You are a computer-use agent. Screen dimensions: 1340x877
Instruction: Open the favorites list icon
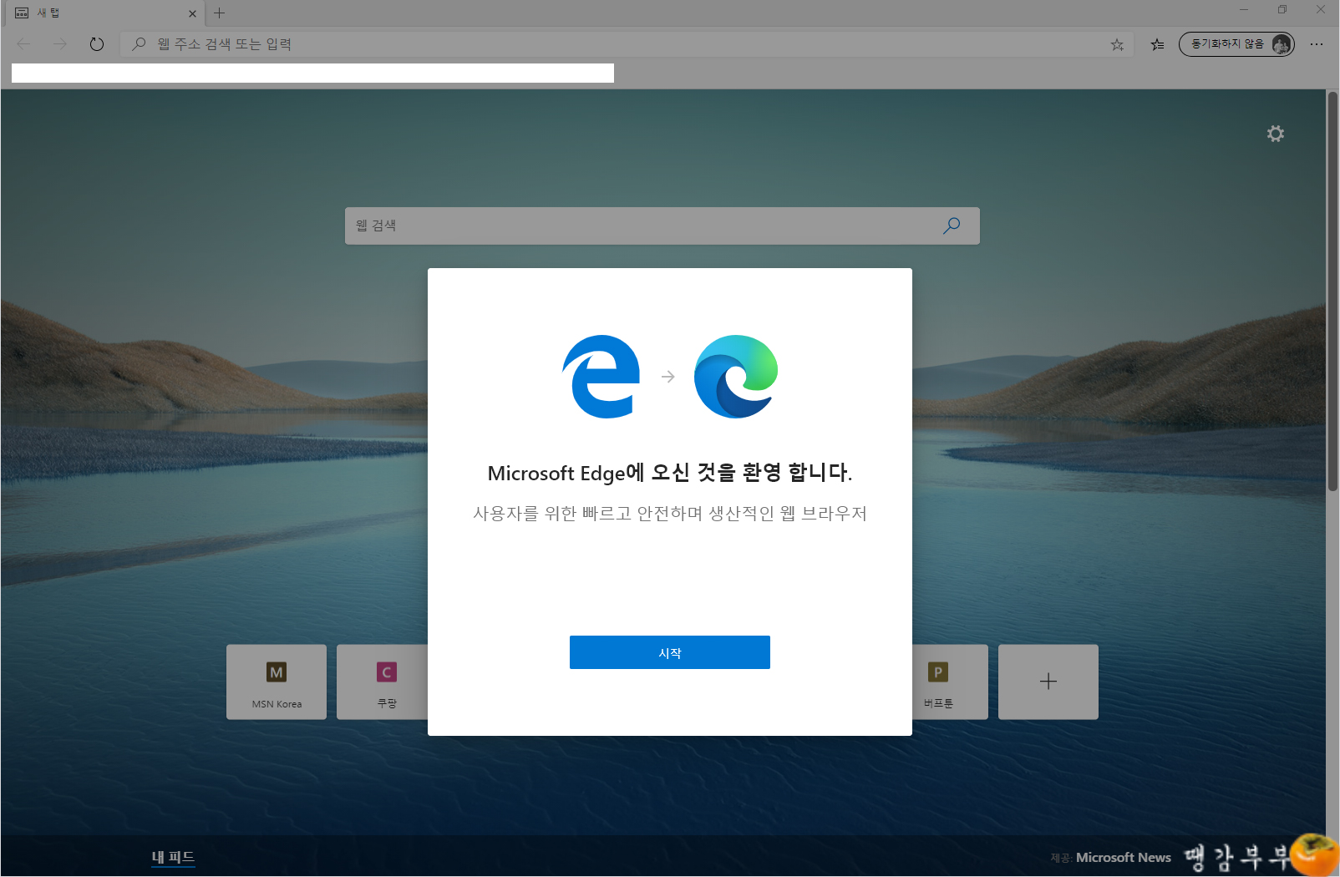[x=1157, y=44]
